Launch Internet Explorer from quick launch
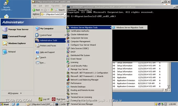 tap(18, 104)
